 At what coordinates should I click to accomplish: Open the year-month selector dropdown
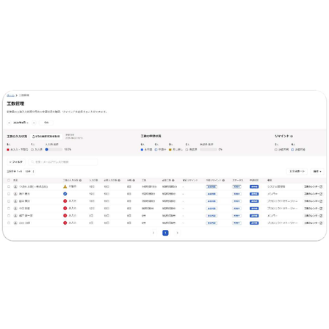[21, 123]
